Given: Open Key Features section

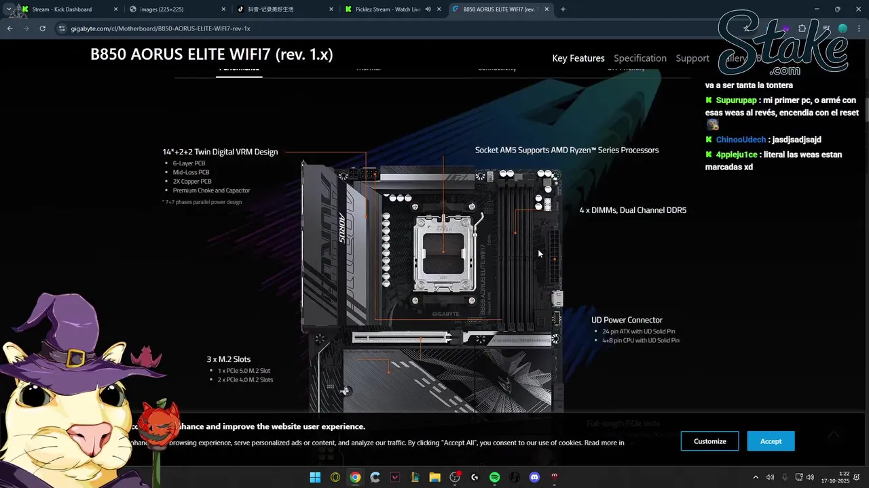Looking at the screenshot, I should click(578, 58).
